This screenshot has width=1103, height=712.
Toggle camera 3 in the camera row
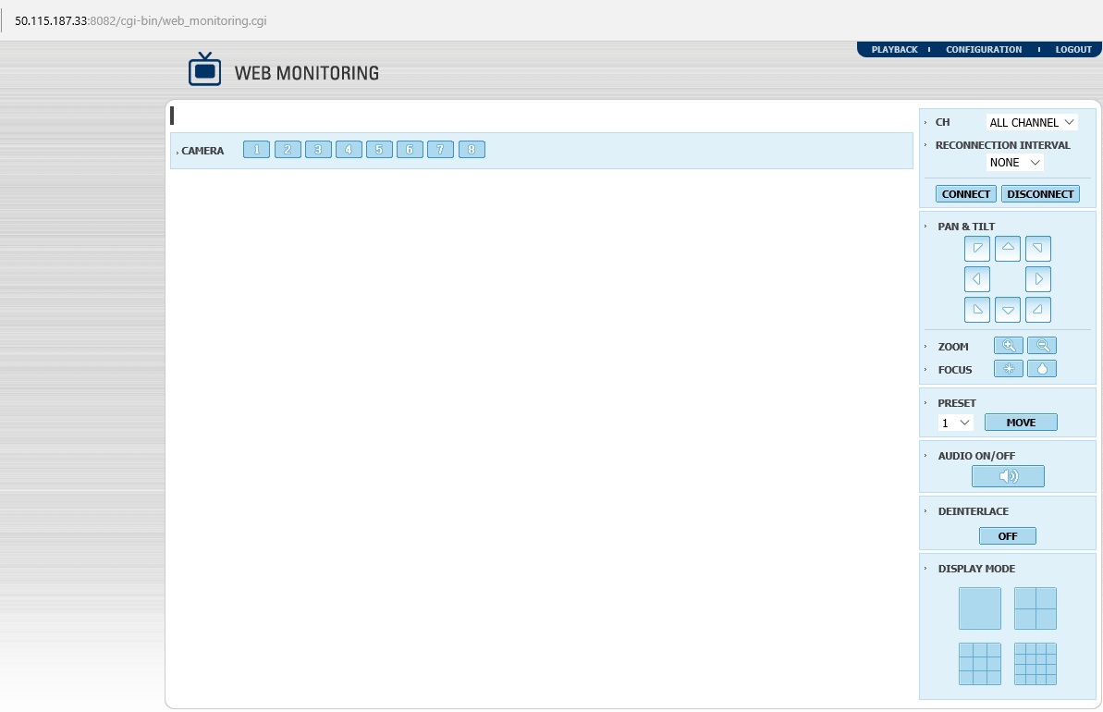point(318,150)
